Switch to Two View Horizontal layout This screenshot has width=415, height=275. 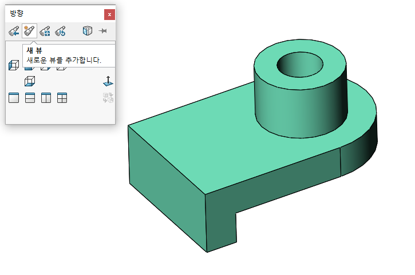point(30,98)
